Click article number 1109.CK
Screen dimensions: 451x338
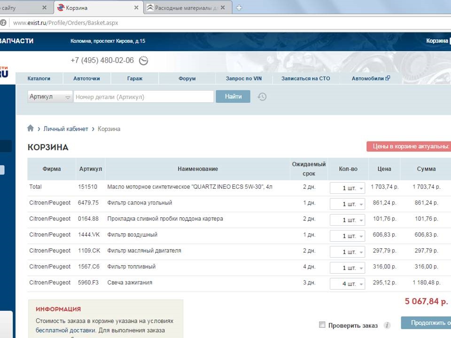(89, 251)
